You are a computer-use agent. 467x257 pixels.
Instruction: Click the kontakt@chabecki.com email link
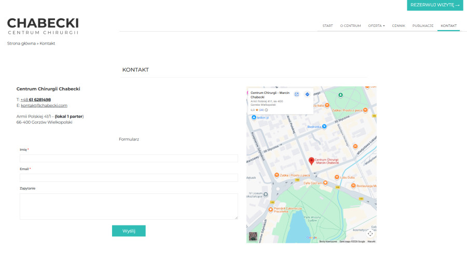pos(44,105)
